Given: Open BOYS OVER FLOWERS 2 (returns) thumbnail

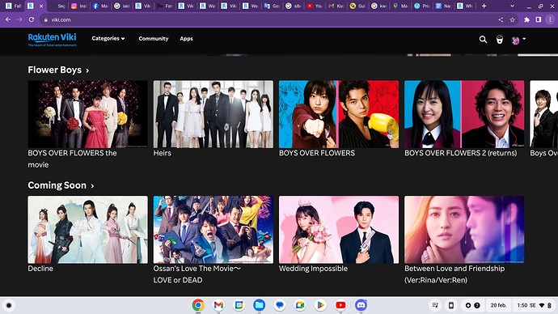Looking at the screenshot, I should pyautogui.click(x=464, y=114).
